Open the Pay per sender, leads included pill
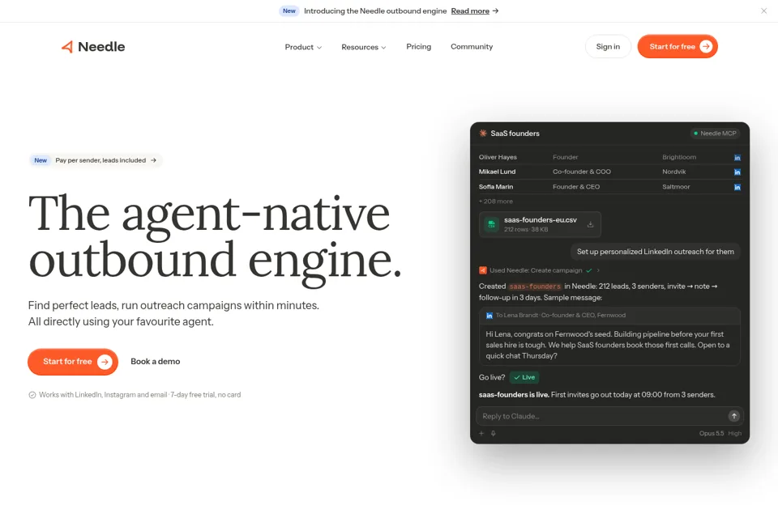 [x=96, y=160]
